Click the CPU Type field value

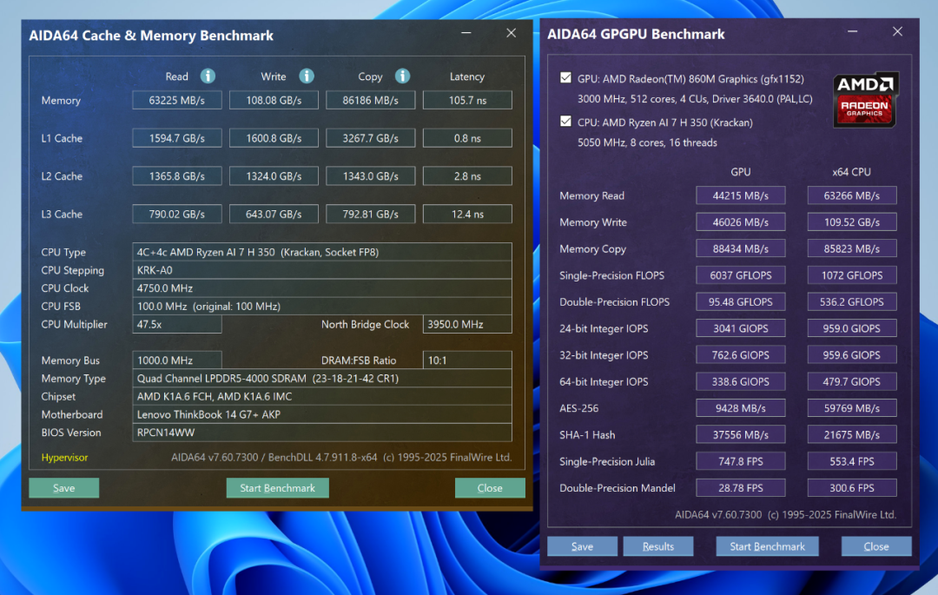coord(322,252)
